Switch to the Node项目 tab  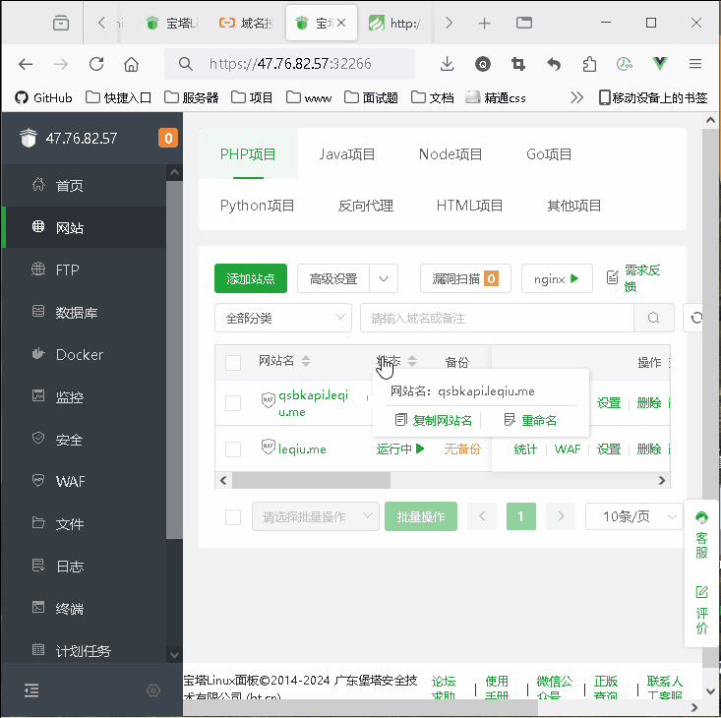(x=451, y=154)
